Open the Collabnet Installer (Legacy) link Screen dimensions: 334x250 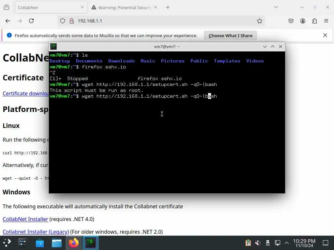tap(36, 232)
